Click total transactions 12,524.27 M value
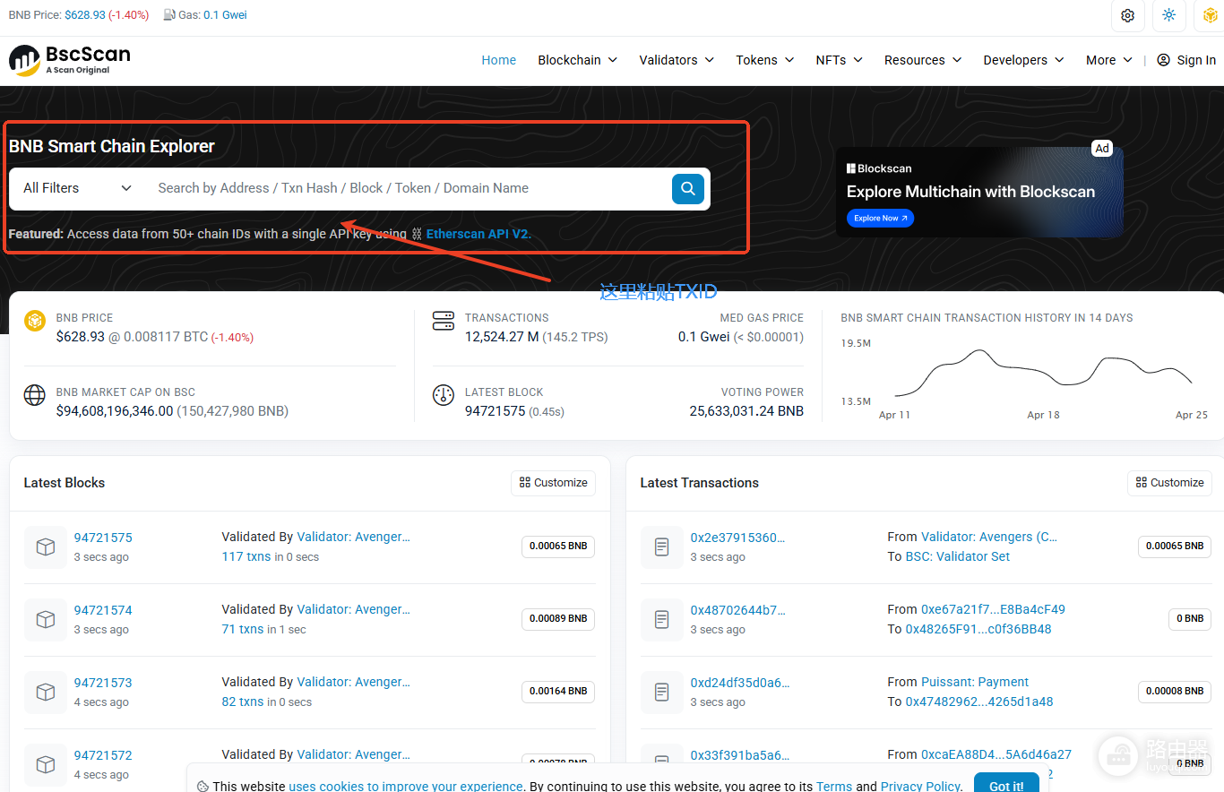This screenshot has width=1224, height=792. (x=502, y=337)
